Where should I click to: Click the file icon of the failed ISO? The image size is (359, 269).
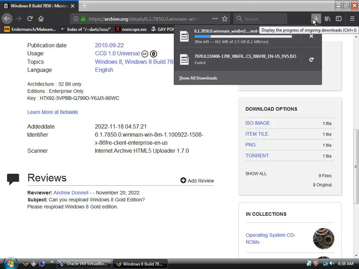pyautogui.click(x=184, y=60)
